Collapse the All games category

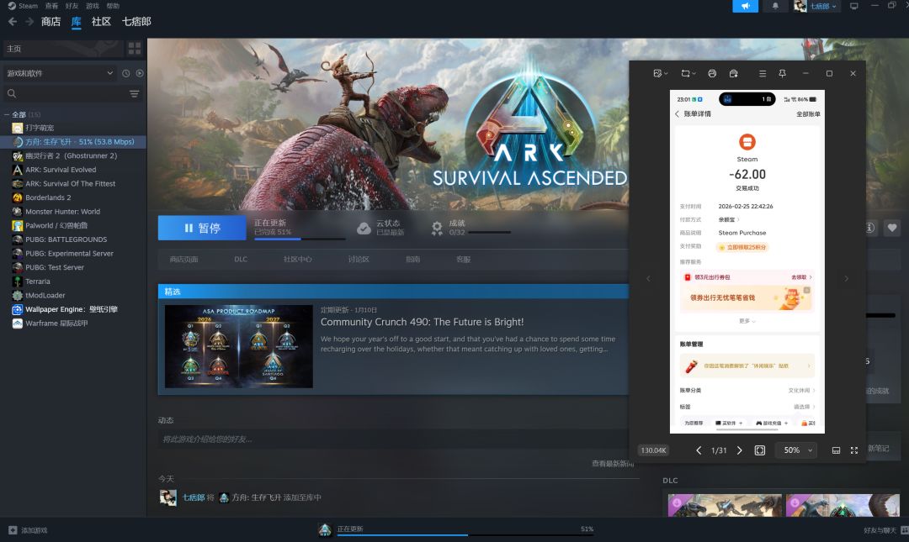7,114
